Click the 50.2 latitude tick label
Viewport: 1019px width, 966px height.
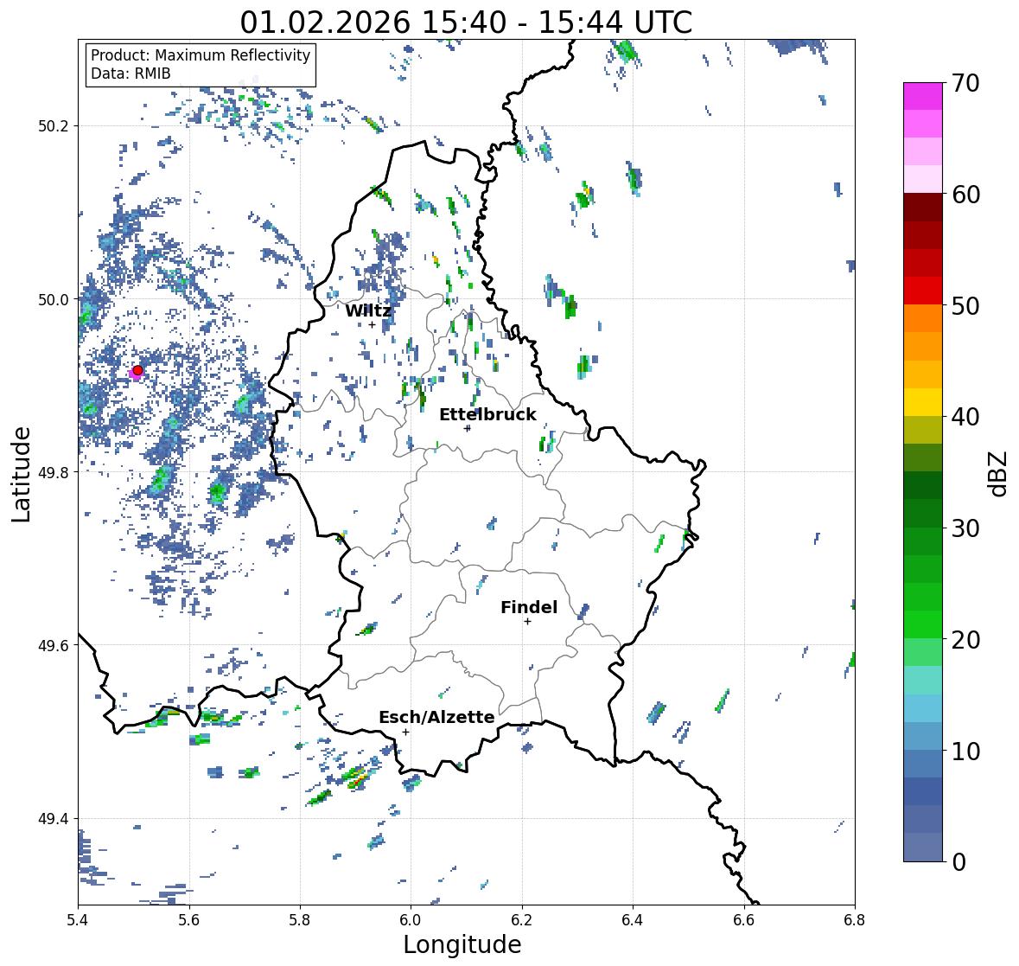click(x=54, y=126)
